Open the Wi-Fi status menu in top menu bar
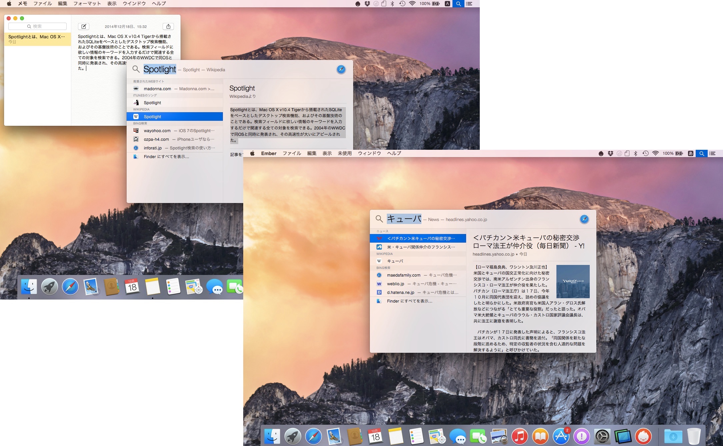 [x=412, y=4]
